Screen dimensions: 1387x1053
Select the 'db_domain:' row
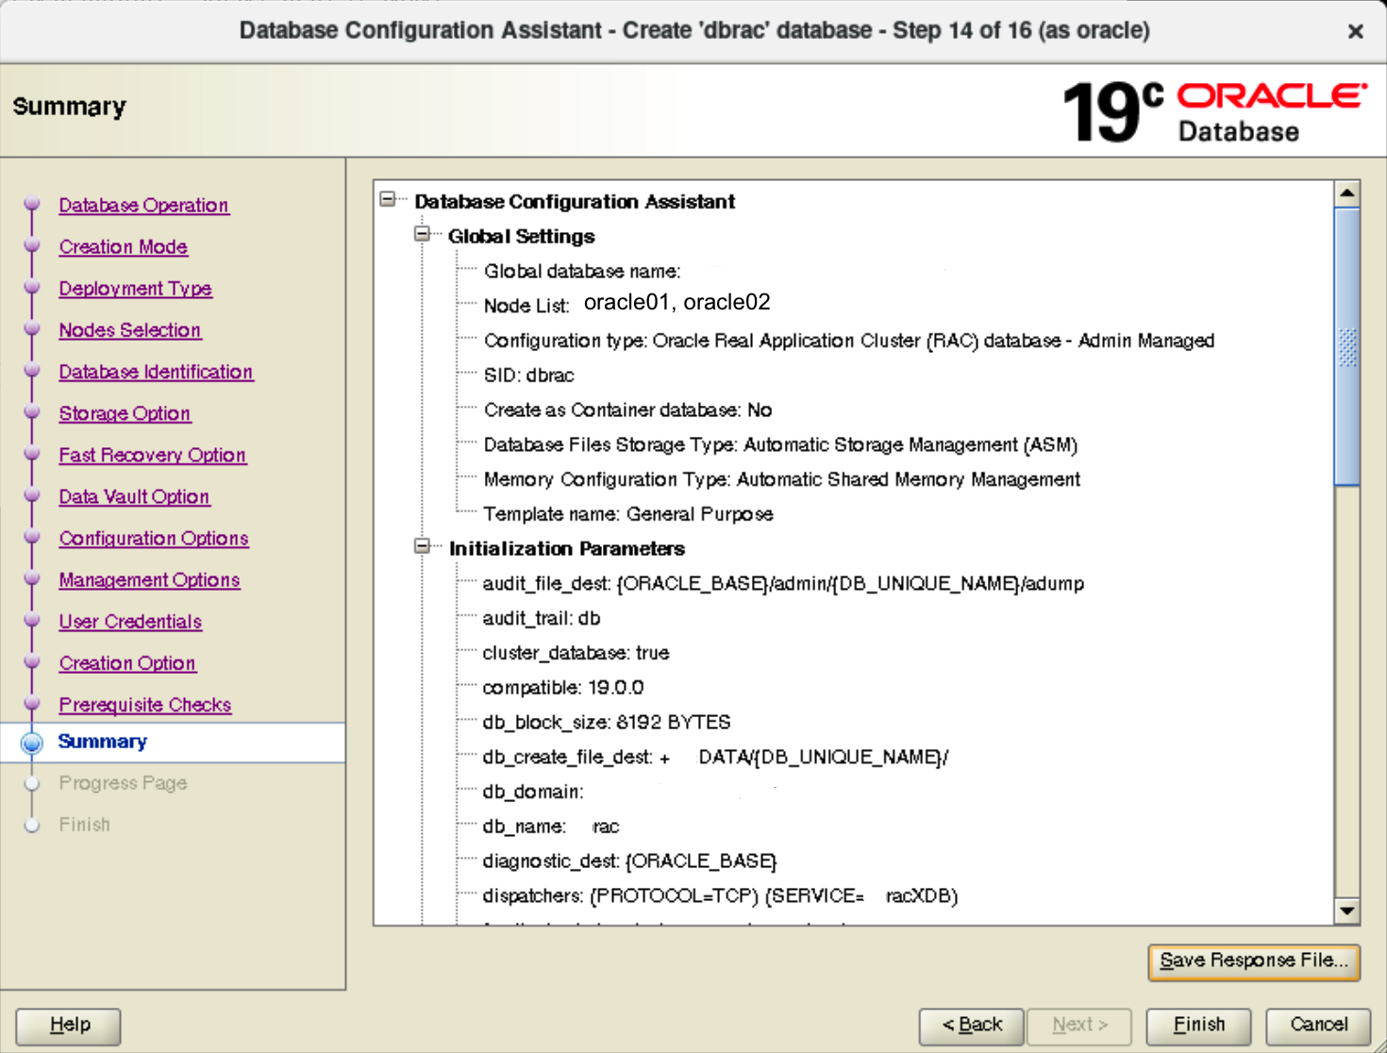[x=533, y=792]
